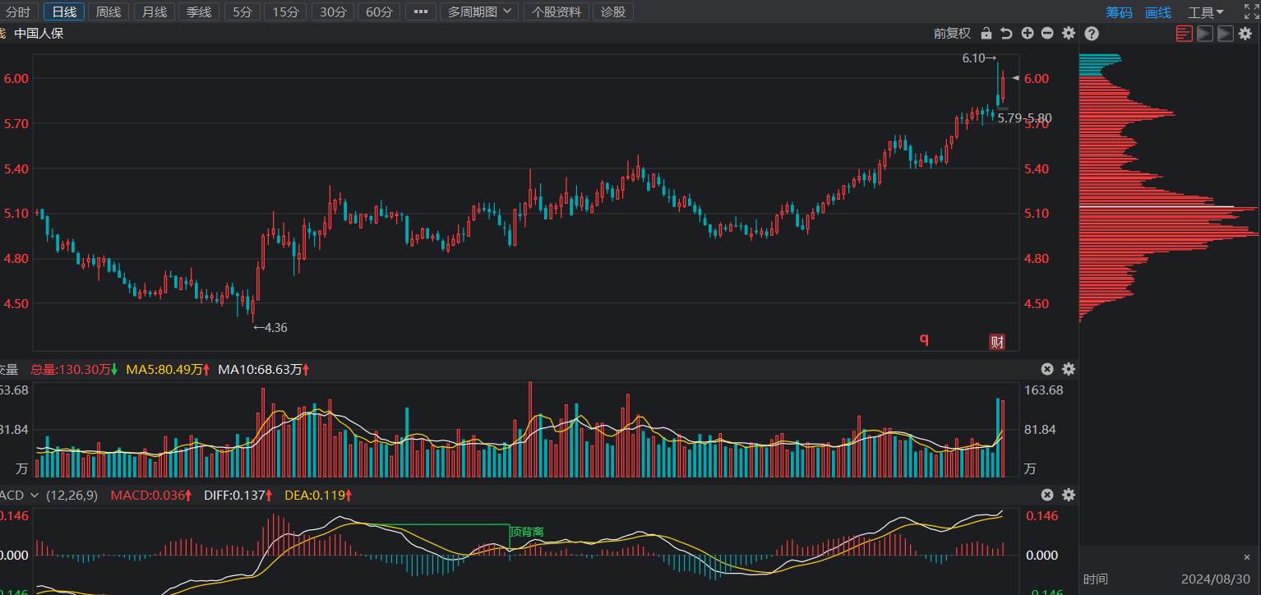The image size is (1261, 595).
Task: Expand the MACD indicator selector arrow
Action: click(x=34, y=496)
